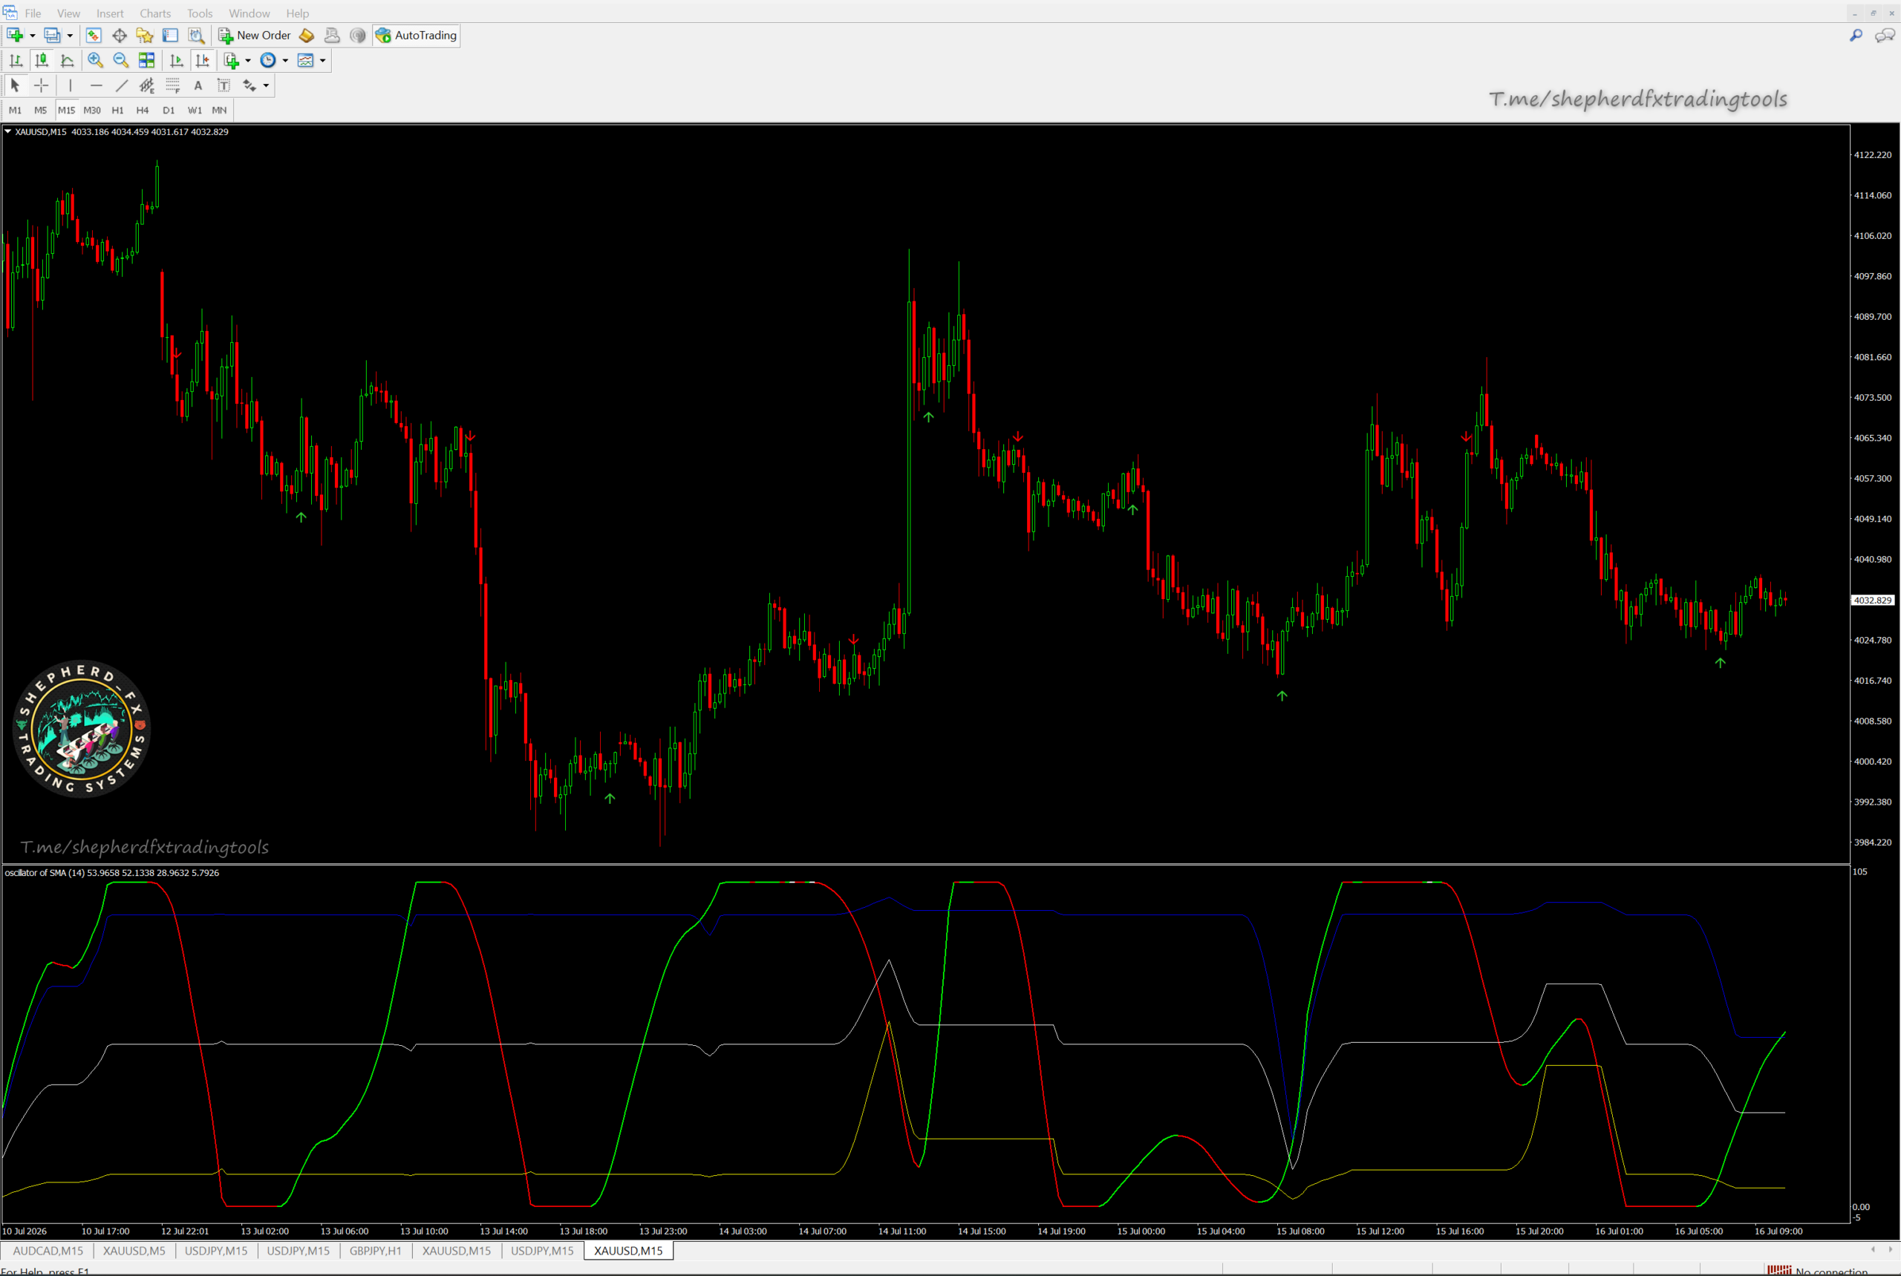Select the Text Label tool
The height and width of the screenshot is (1276, 1901).
click(224, 85)
